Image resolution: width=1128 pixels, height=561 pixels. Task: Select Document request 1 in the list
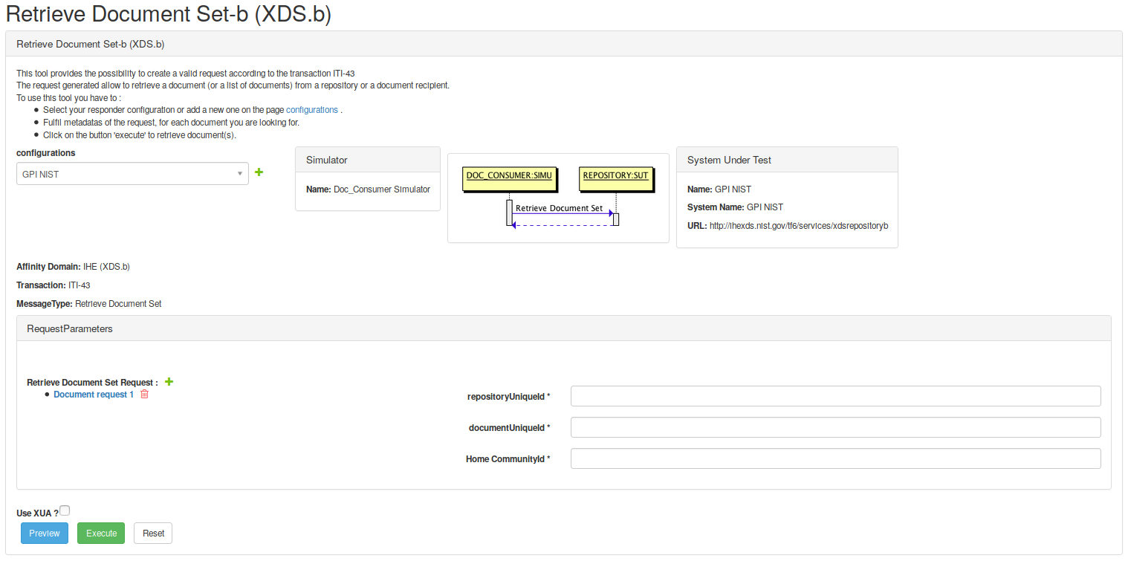point(94,395)
